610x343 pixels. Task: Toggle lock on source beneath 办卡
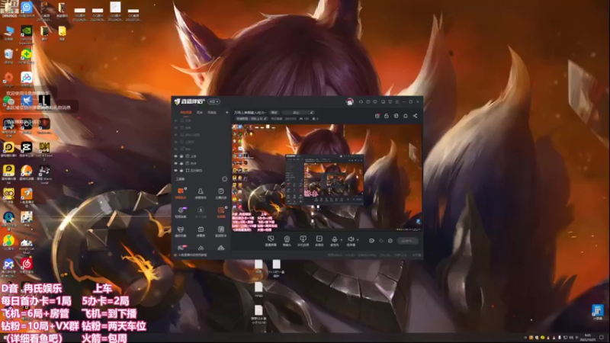coord(181,170)
